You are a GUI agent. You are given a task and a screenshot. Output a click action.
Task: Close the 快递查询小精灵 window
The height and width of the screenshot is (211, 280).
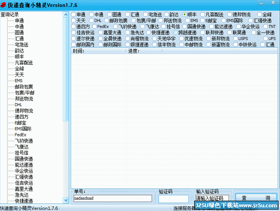(273, 3)
